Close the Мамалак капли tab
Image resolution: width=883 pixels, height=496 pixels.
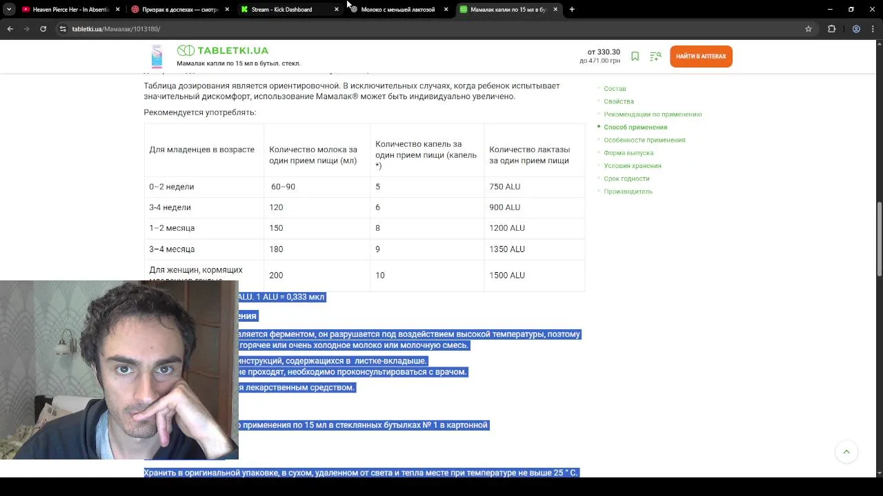click(555, 10)
